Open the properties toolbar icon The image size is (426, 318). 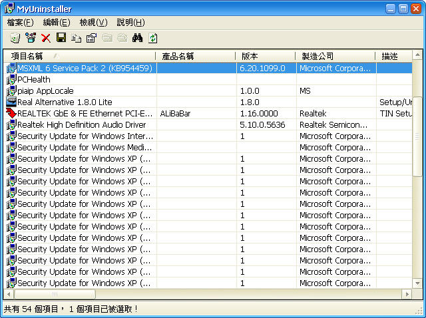(92, 38)
